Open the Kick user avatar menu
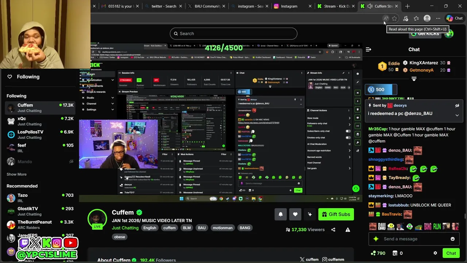The height and width of the screenshot is (263, 467). (449, 34)
